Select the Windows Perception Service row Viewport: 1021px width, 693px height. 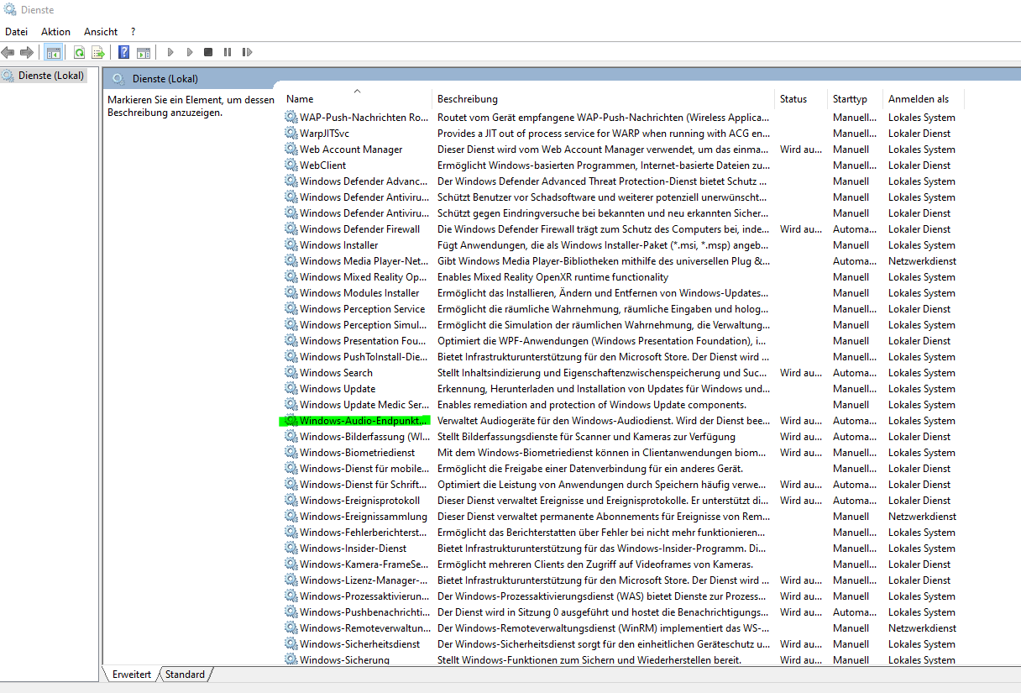(x=363, y=309)
